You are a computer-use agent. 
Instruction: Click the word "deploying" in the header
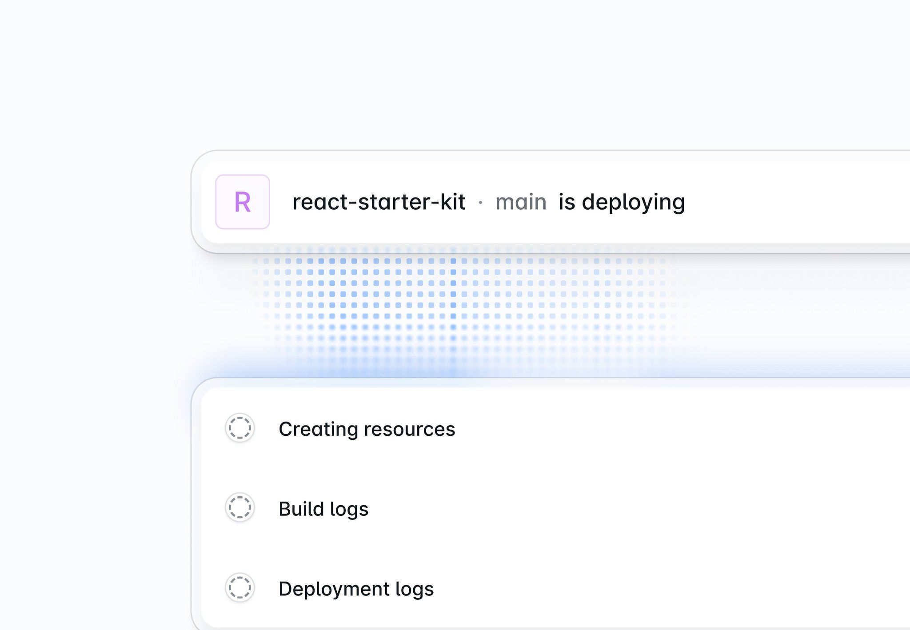(x=633, y=203)
